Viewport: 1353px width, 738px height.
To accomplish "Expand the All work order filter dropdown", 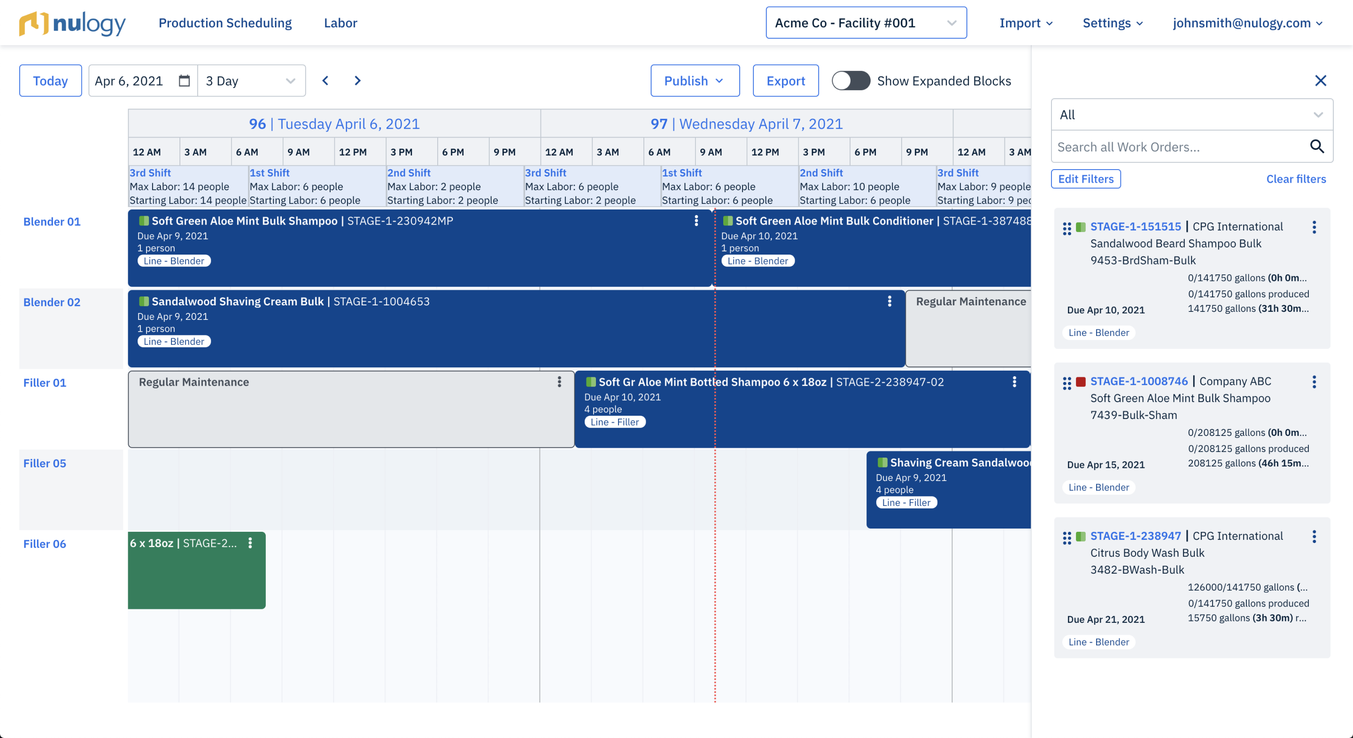I will click(x=1191, y=115).
